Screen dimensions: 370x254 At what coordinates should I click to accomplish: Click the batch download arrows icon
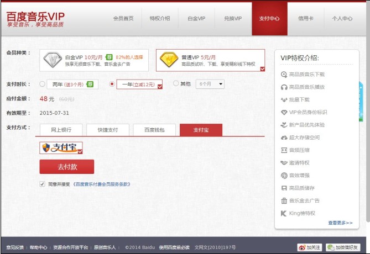point(284,100)
